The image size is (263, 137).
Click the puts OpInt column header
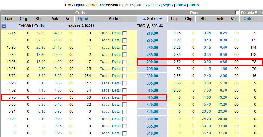[249, 19]
